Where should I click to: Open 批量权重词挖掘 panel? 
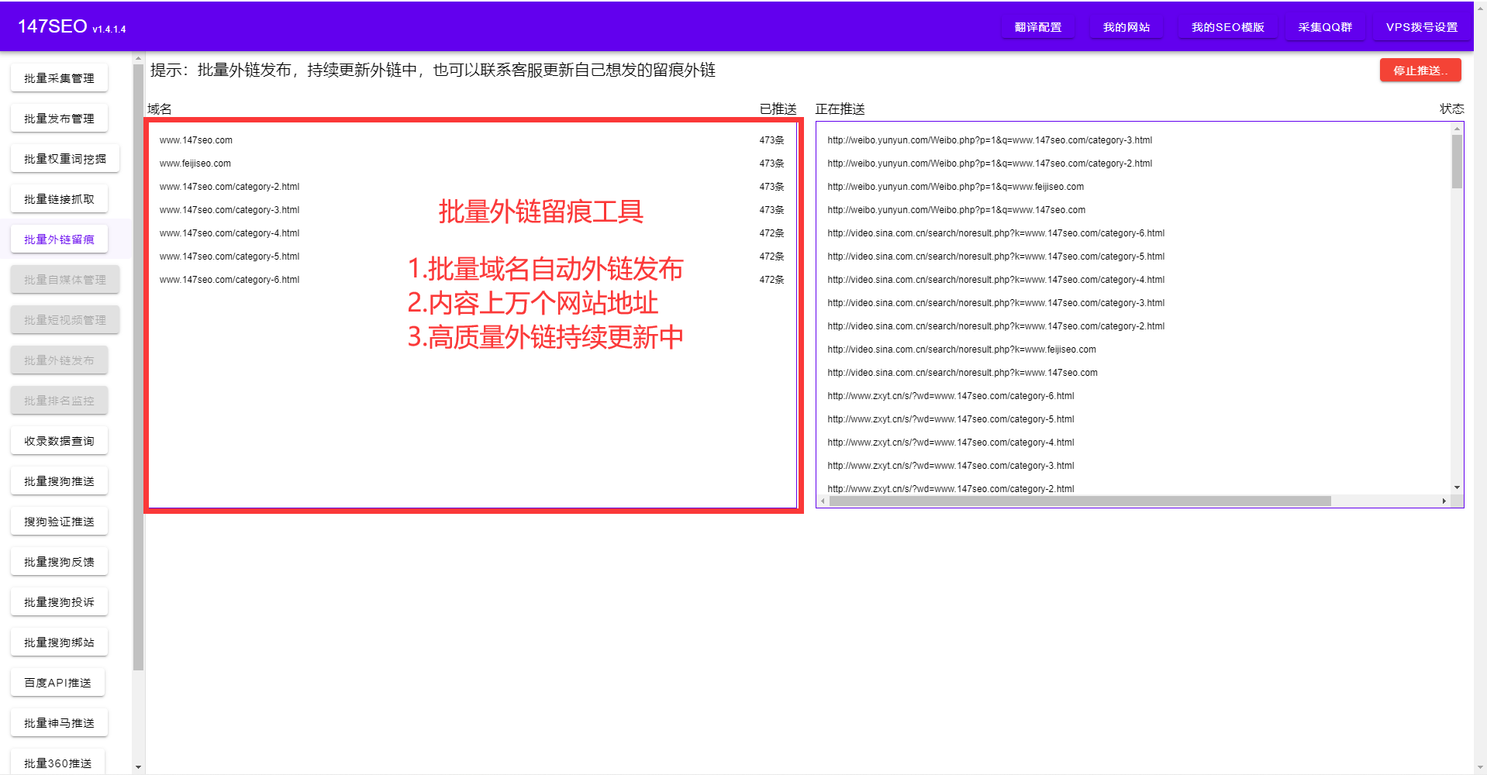click(64, 158)
